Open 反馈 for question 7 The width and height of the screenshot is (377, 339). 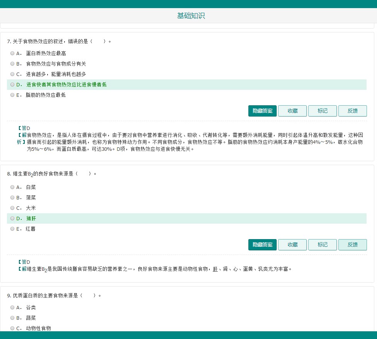pyautogui.click(x=353, y=111)
